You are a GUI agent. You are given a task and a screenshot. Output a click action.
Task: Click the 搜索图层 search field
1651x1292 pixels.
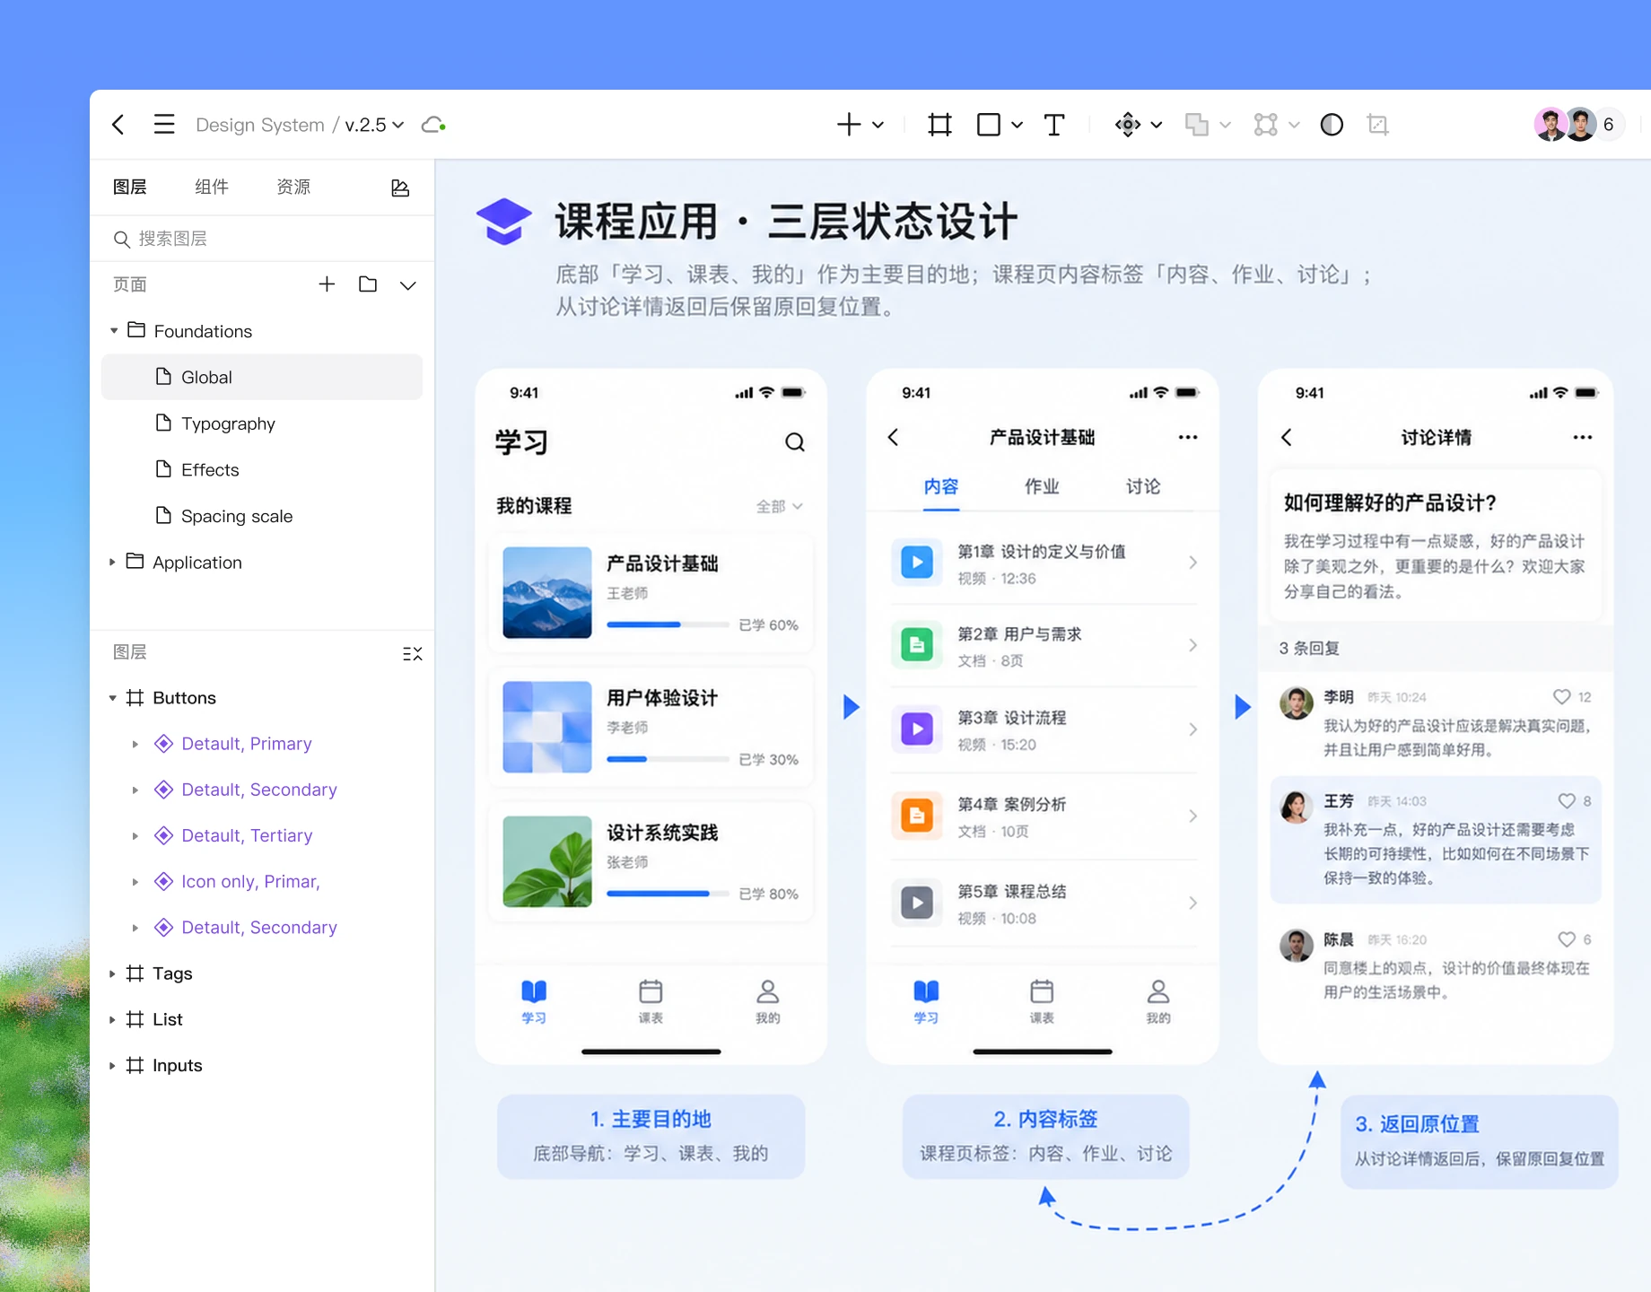coord(262,239)
